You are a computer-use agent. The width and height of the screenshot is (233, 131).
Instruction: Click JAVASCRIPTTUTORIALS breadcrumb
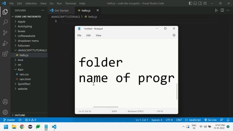tap(66, 17)
